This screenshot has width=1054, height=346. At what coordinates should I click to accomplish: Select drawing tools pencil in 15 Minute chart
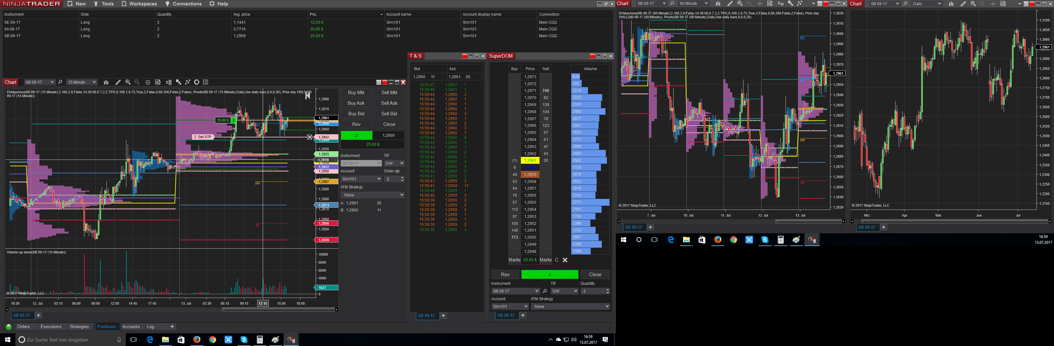tap(118, 82)
